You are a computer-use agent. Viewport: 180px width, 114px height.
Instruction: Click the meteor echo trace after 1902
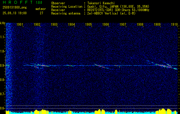(x=43, y=66)
